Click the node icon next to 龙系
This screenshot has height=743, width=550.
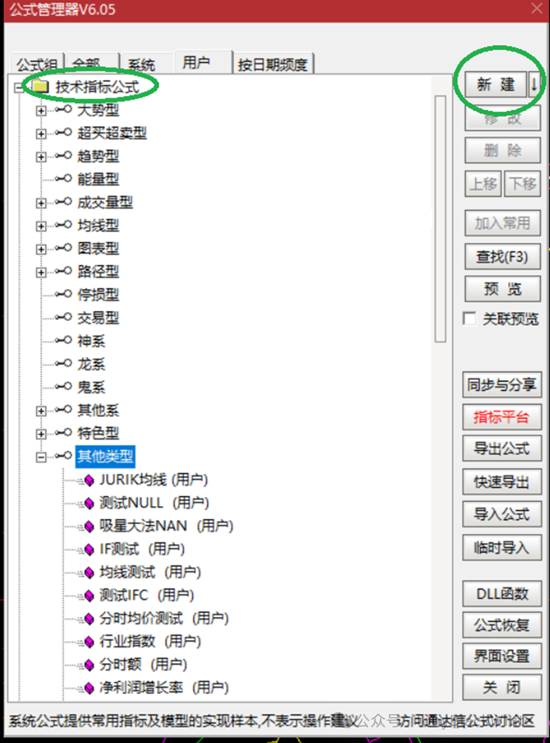pyautogui.click(x=64, y=364)
